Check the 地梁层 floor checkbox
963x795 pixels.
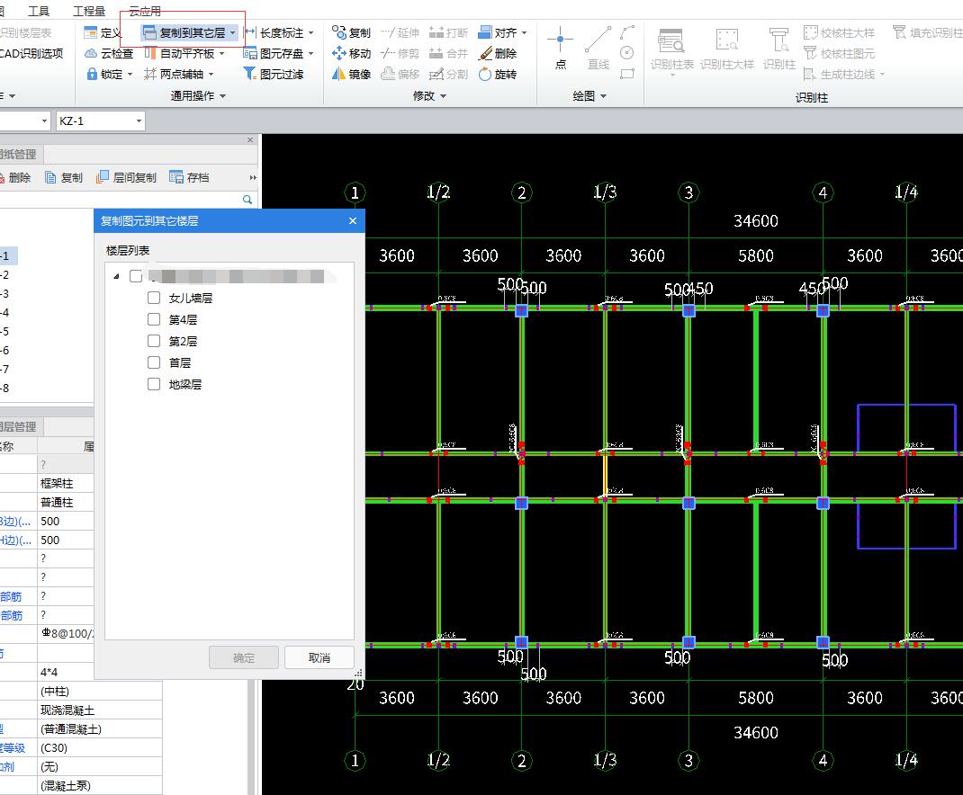(x=154, y=384)
